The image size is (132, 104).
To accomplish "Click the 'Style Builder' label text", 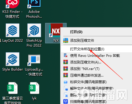I will pos(13,69).
